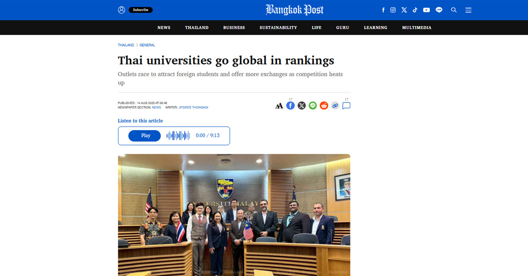Open Bangkok Post's YouTube channel

coord(426,10)
